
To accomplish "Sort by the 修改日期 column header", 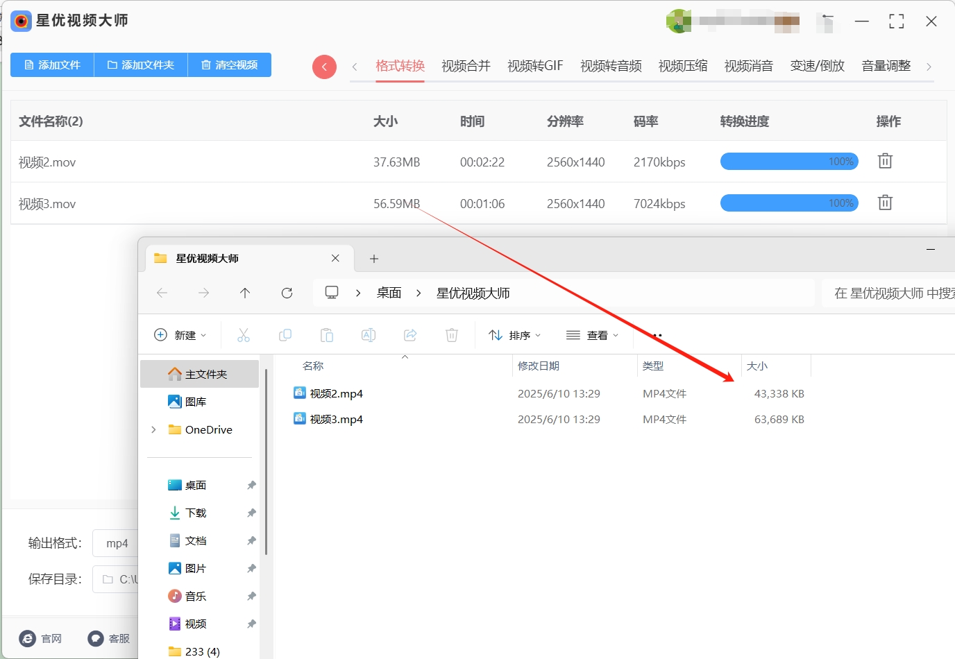I will pos(539,366).
